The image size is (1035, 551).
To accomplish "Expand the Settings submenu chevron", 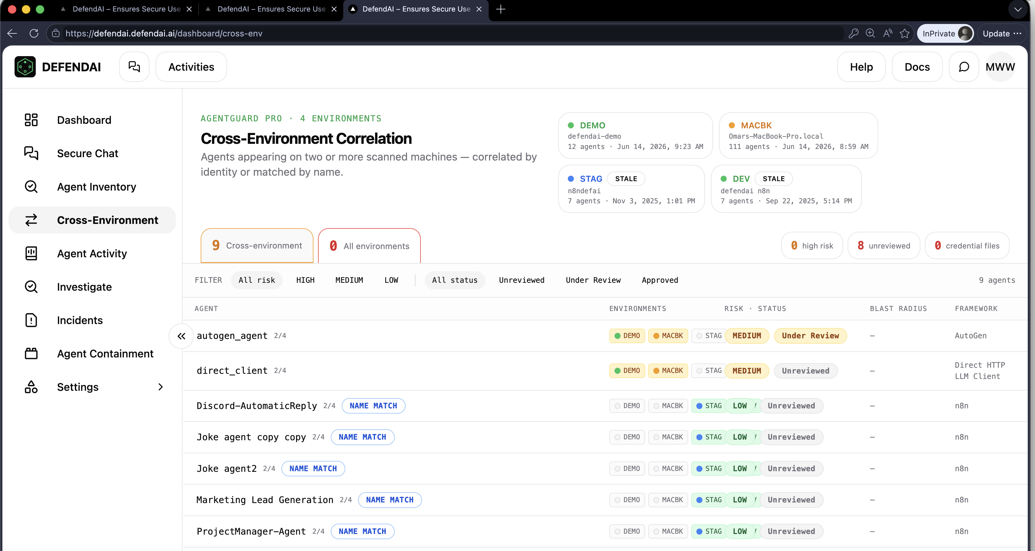I will point(161,387).
